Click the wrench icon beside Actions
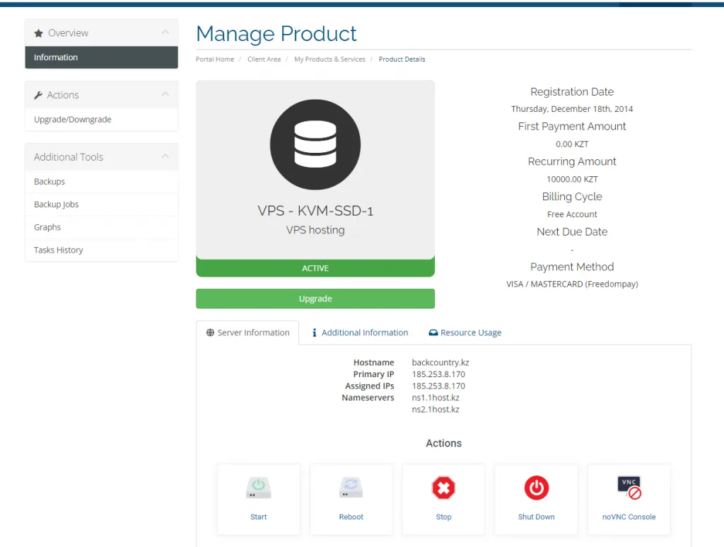 (x=38, y=95)
